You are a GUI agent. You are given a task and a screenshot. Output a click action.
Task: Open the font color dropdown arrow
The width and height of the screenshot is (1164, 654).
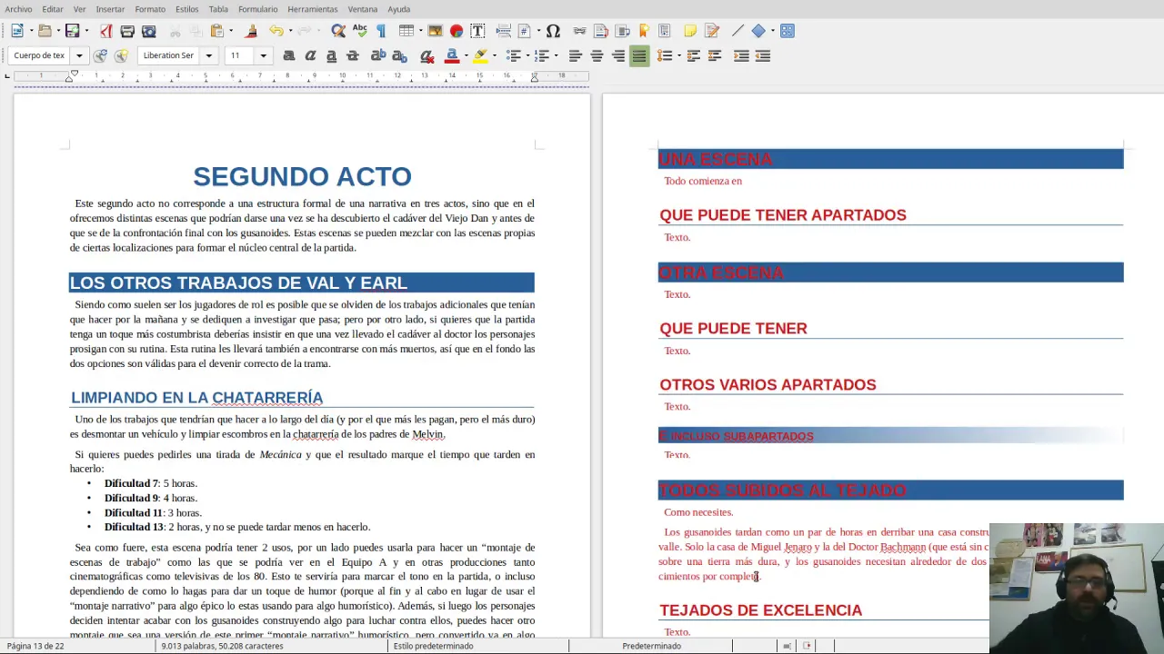(x=467, y=55)
